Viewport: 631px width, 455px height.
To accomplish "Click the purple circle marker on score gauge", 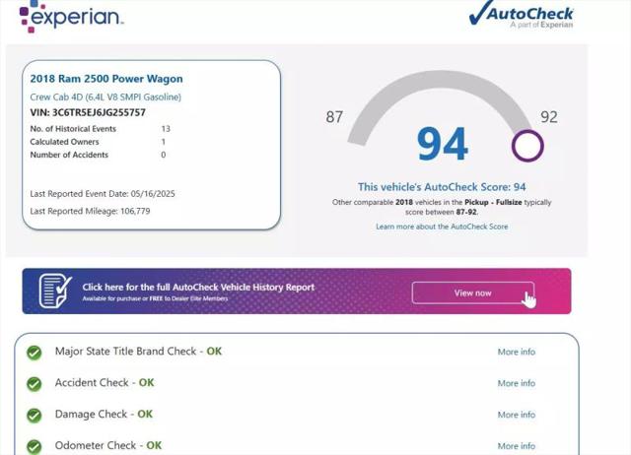I will click(x=527, y=146).
